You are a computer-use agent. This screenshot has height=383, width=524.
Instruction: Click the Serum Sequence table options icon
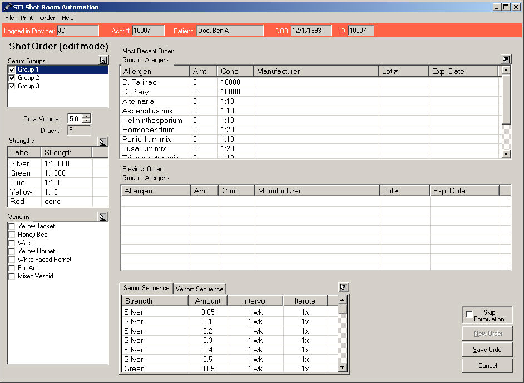pyautogui.click(x=344, y=287)
